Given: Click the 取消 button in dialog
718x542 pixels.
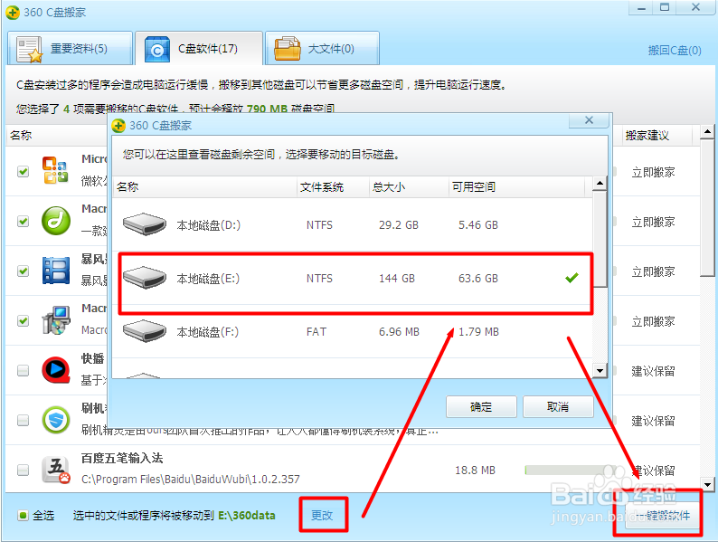Looking at the screenshot, I should pos(558,407).
